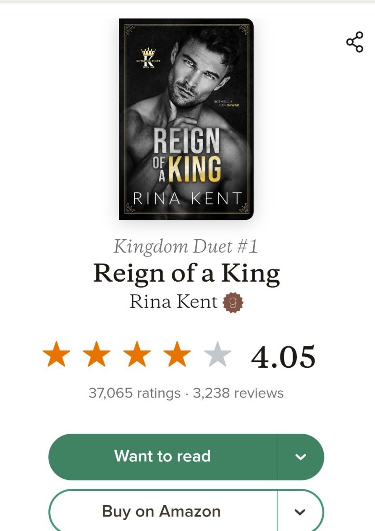Open the Reign of a King cover image
The height and width of the screenshot is (531, 375).
(186, 119)
